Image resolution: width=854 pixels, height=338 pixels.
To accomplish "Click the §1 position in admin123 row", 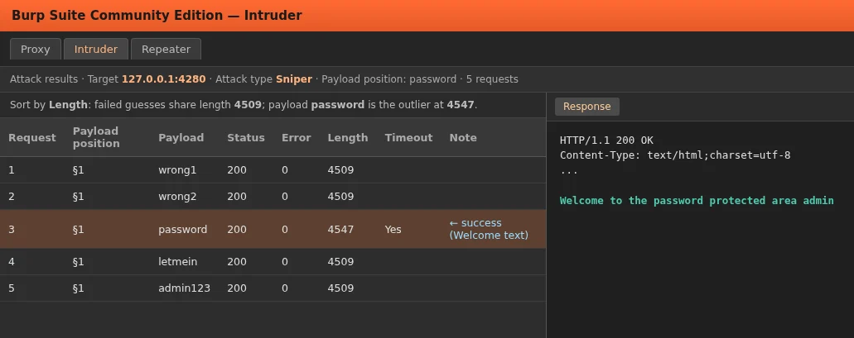I will pos(78,288).
